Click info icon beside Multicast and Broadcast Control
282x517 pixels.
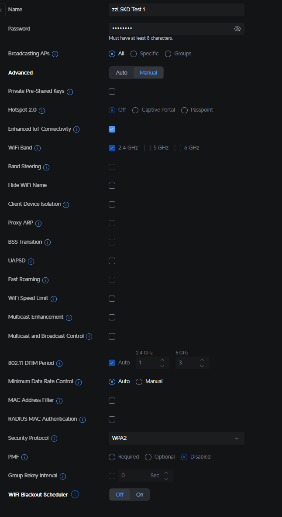click(x=89, y=337)
